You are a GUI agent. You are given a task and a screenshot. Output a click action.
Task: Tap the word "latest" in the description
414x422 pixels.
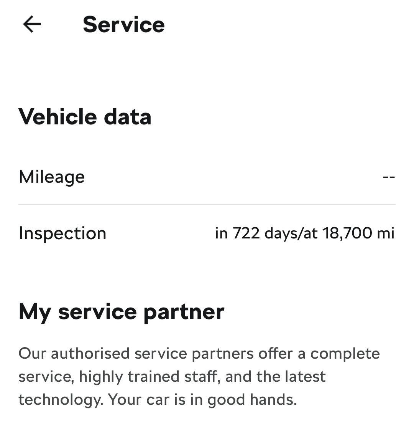[x=306, y=376]
